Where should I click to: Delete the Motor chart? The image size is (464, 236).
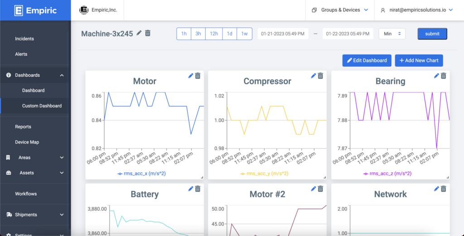click(x=198, y=76)
